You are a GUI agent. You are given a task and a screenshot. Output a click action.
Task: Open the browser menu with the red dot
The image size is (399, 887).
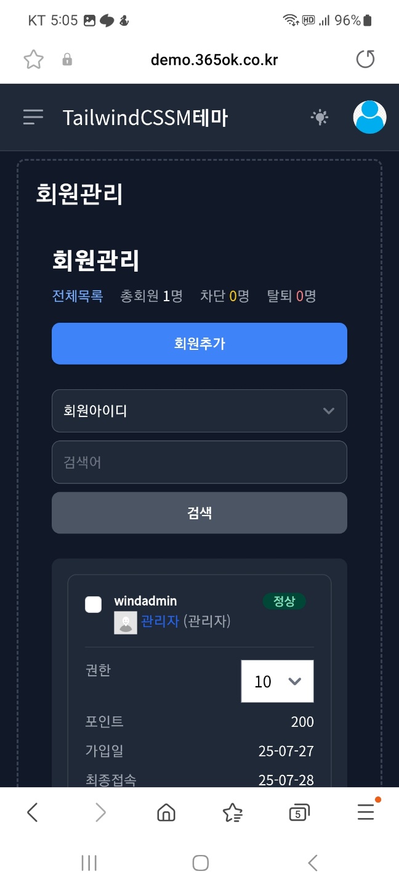(x=366, y=812)
